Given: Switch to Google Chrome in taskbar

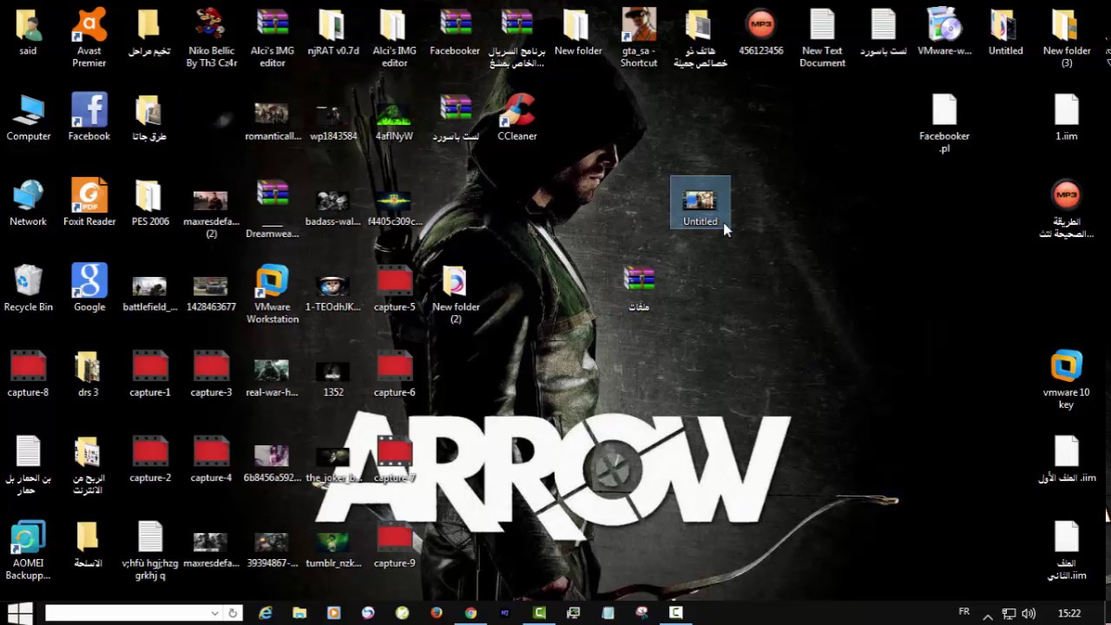Looking at the screenshot, I should click(x=470, y=613).
